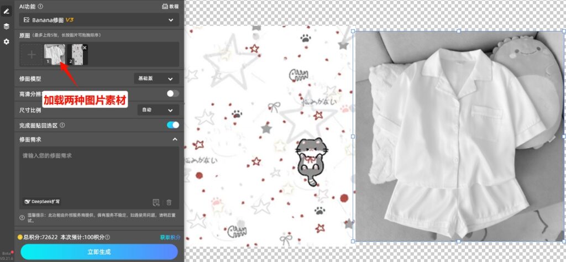Click the 立即生成 button

(99, 251)
